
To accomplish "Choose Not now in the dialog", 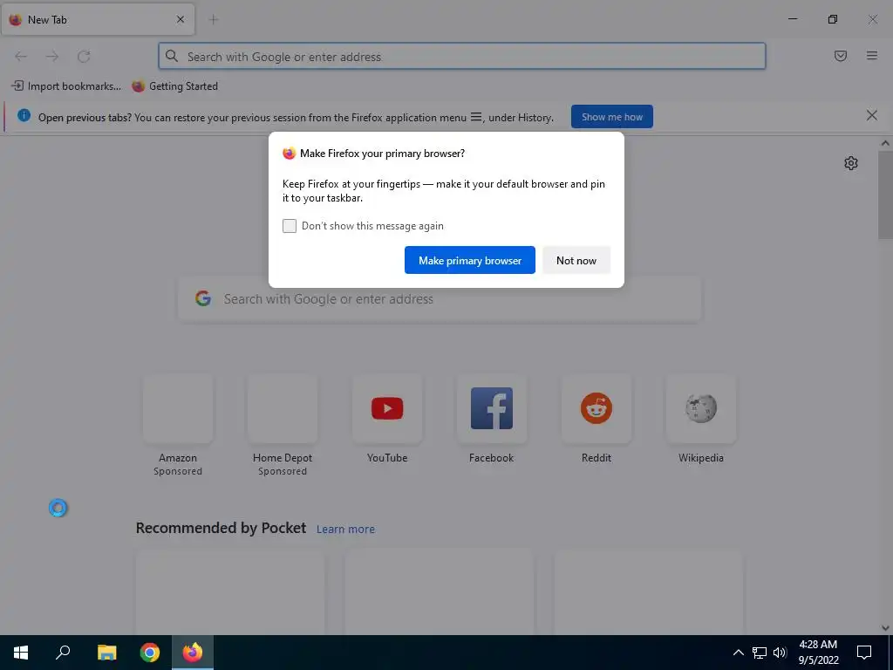I will pos(576,260).
